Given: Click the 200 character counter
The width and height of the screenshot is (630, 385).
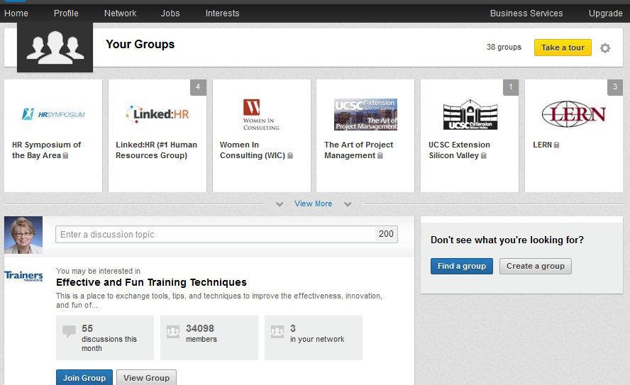Looking at the screenshot, I should (386, 234).
